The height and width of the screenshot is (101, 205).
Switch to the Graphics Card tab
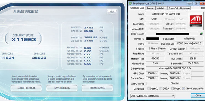pyautogui.click(x=137, y=8)
